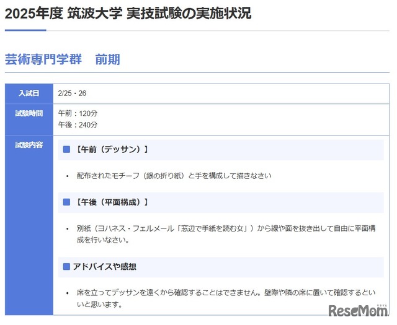Select the text 午前：120分
397x325 pixels.
78,113
